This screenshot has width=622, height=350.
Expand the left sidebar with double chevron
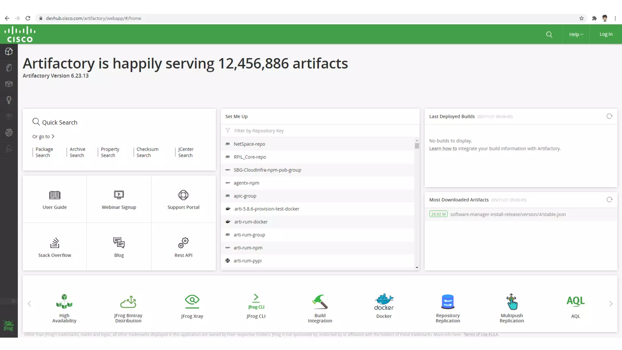[13, 301]
